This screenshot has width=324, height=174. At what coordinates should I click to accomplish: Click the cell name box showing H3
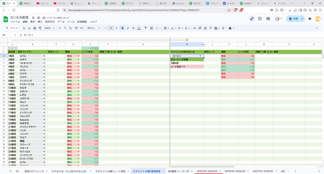pos(9,35)
